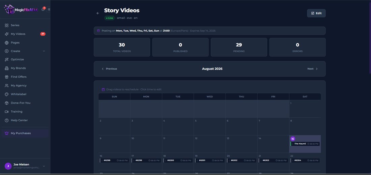Image resolution: width=371 pixels, height=175 pixels.
Task: Open the Optimize section
Action: [25, 60]
